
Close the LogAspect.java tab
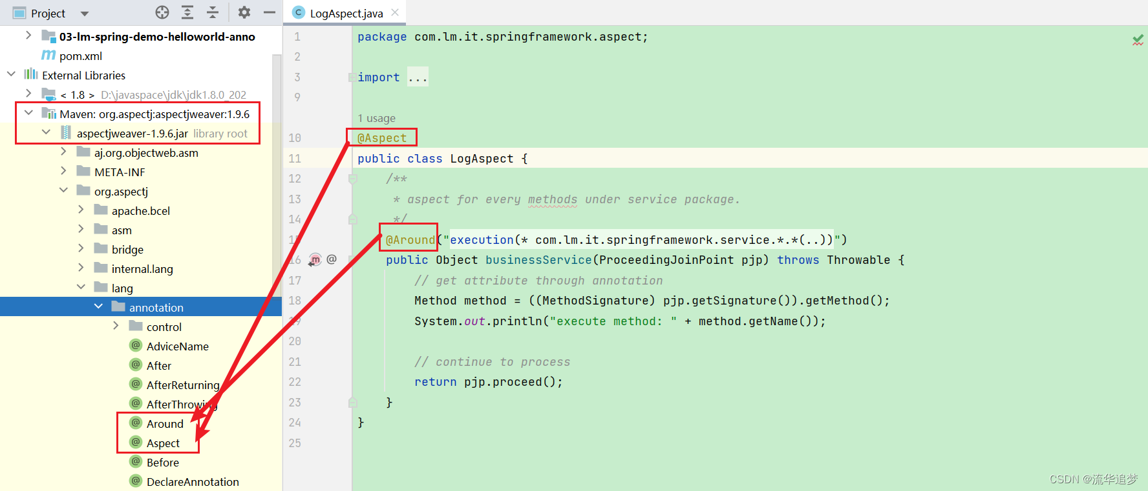click(395, 12)
